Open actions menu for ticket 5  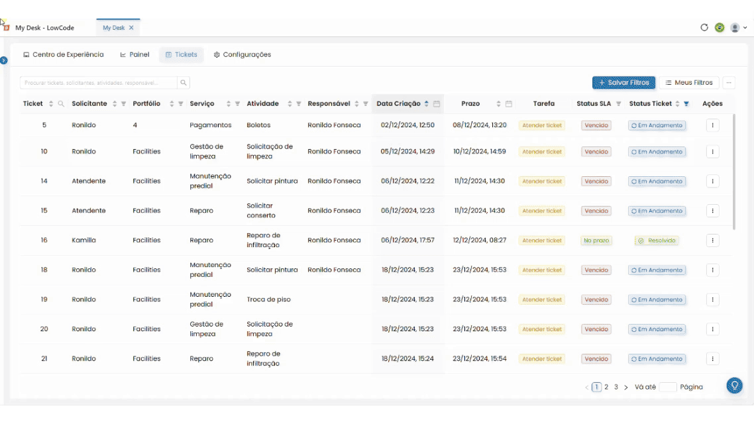pos(713,125)
